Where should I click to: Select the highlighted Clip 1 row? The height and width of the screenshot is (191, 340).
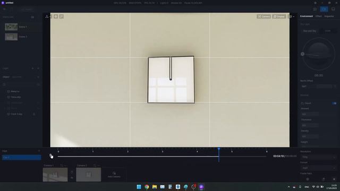pos(21,158)
